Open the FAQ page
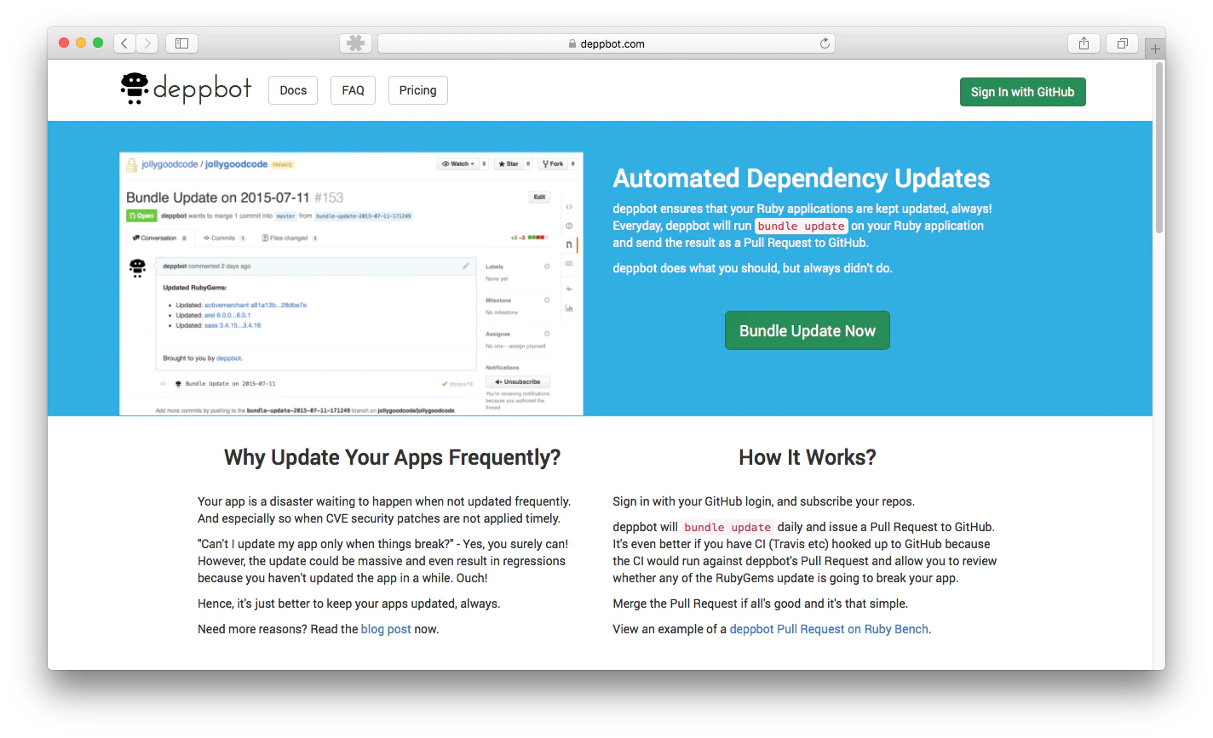Screen dimensions: 1213x738 (353, 90)
